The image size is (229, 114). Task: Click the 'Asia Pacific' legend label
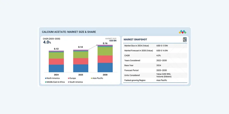(x=98, y=78)
